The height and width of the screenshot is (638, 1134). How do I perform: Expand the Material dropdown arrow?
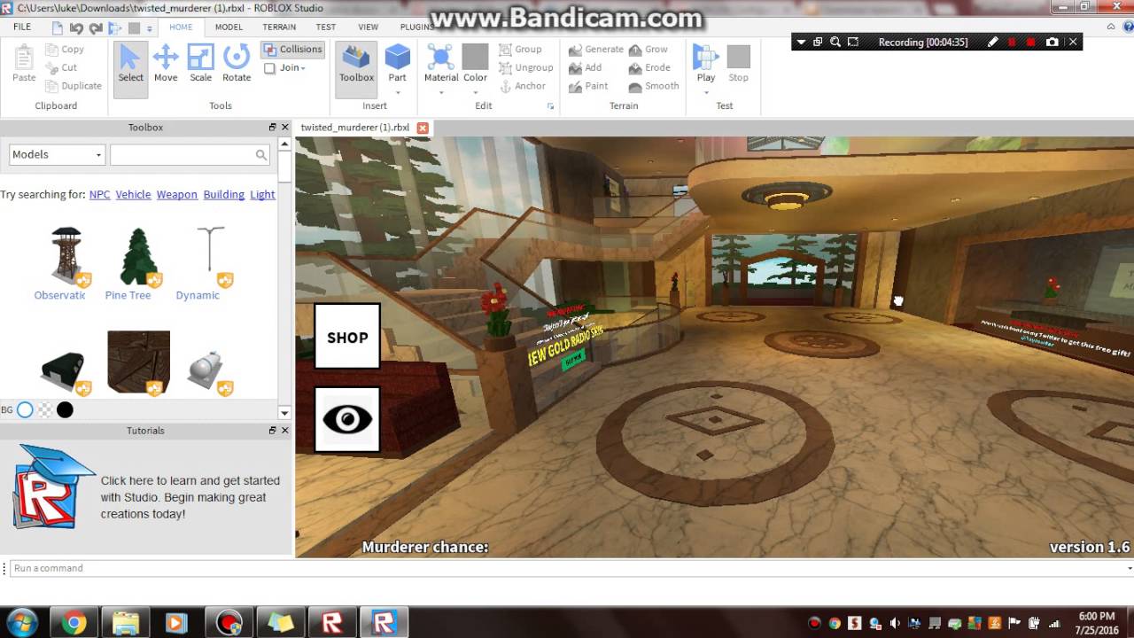coord(441,91)
